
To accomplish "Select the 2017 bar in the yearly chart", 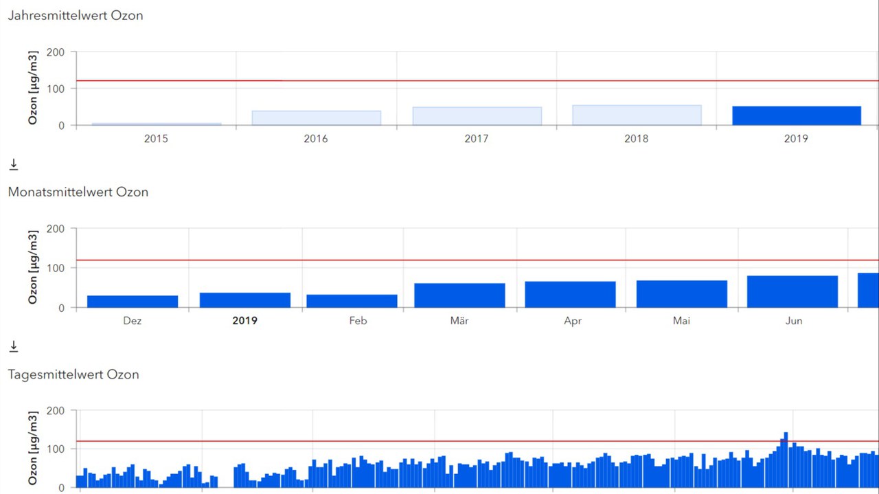I will 477,116.
